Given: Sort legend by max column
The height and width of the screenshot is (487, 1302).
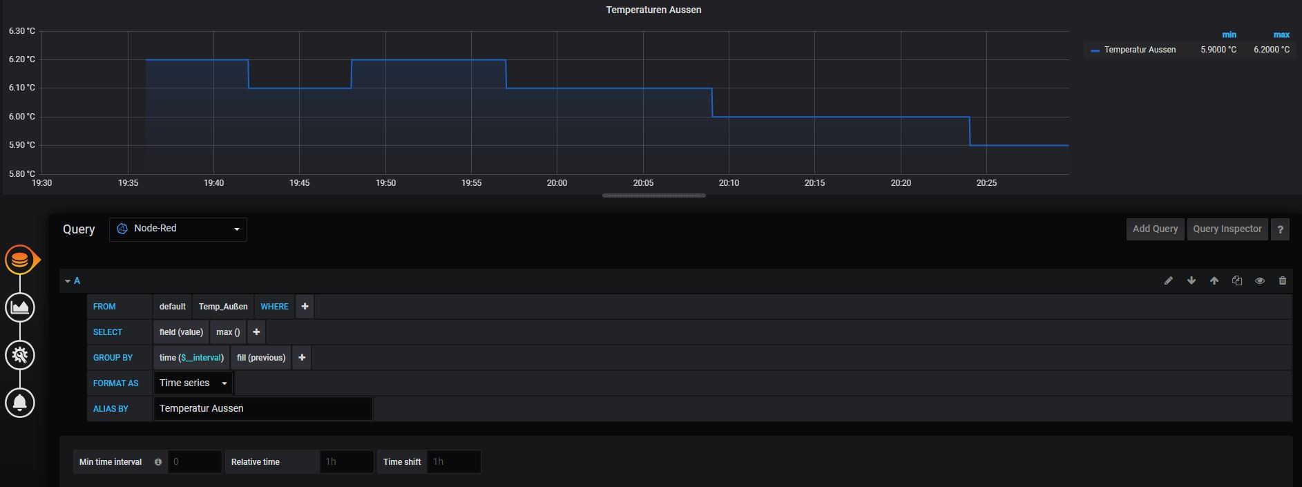Looking at the screenshot, I should click(1281, 35).
